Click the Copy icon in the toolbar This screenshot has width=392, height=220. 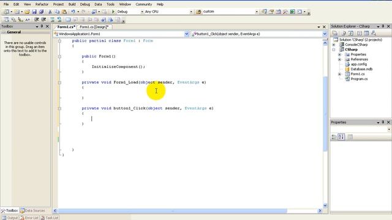coord(57,12)
